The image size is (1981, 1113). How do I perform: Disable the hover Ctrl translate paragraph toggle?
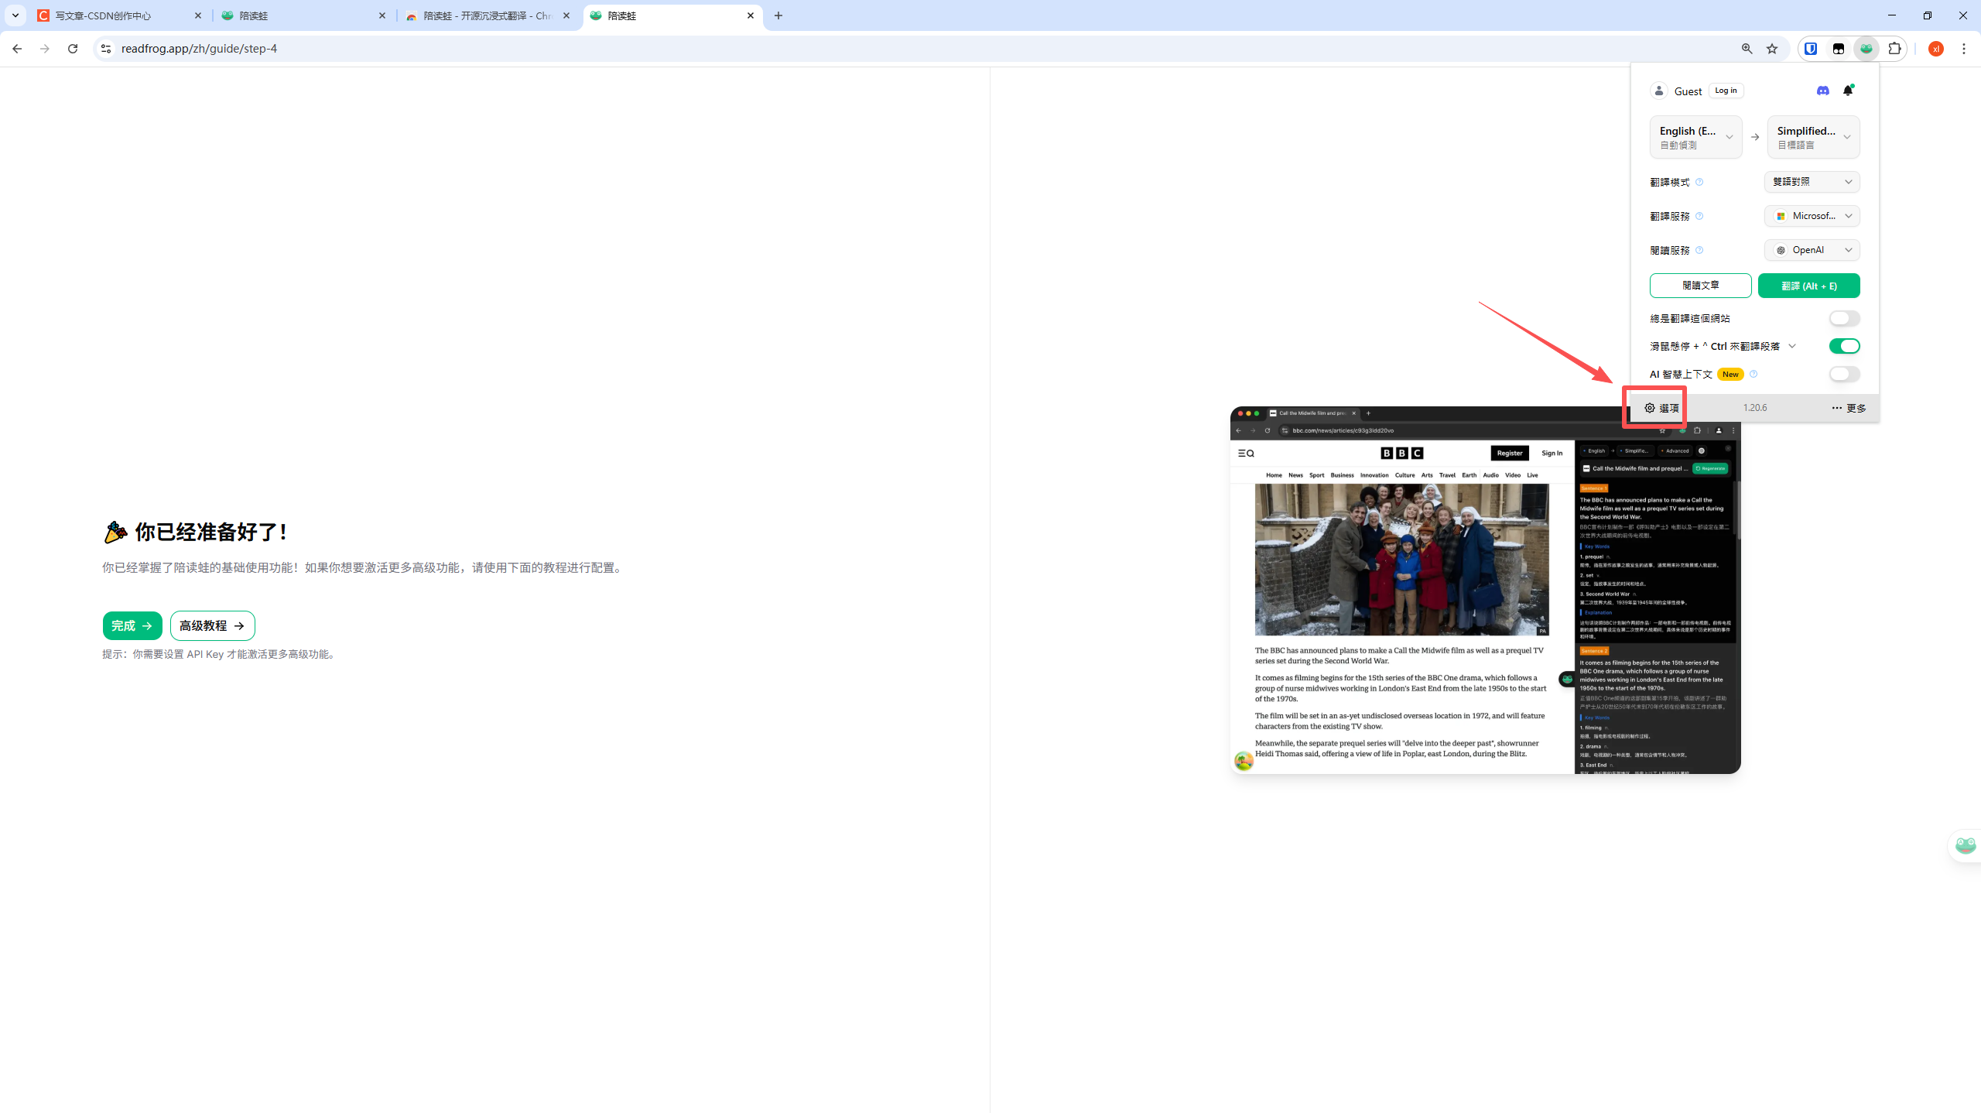tap(1843, 346)
